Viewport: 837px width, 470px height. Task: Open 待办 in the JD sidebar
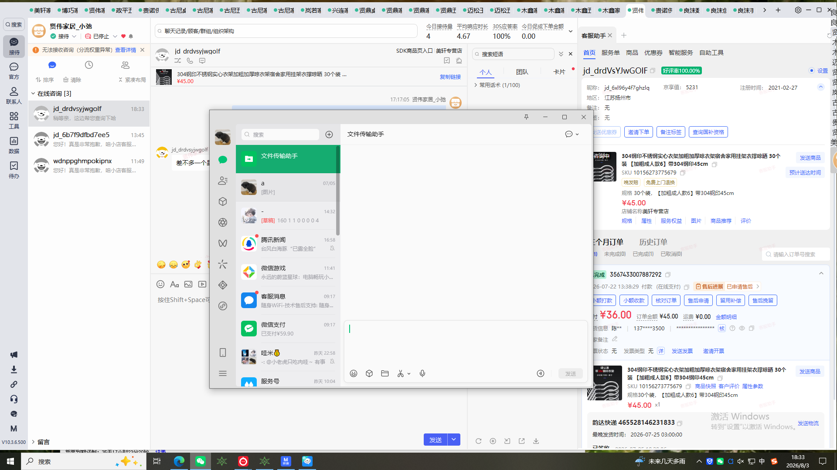14,170
